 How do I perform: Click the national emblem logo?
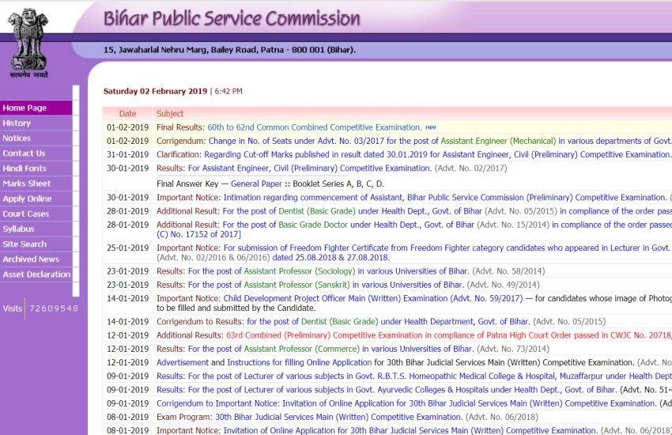[x=28, y=40]
